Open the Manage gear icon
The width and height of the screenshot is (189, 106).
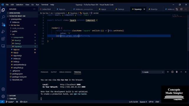click(x=3, y=96)
